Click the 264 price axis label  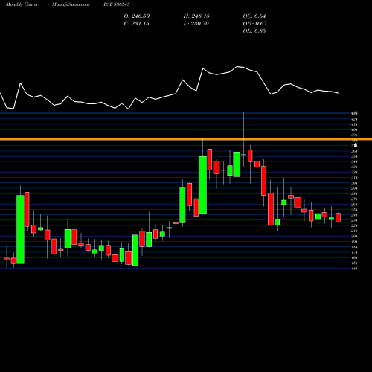pos(354,205)
